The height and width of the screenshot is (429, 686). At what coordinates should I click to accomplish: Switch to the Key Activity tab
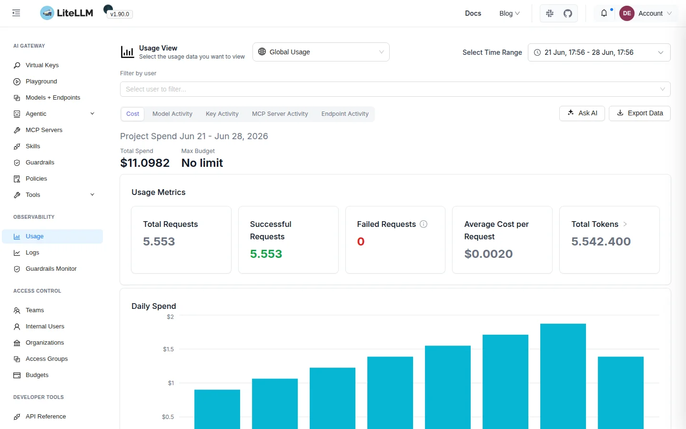(222, 114)
